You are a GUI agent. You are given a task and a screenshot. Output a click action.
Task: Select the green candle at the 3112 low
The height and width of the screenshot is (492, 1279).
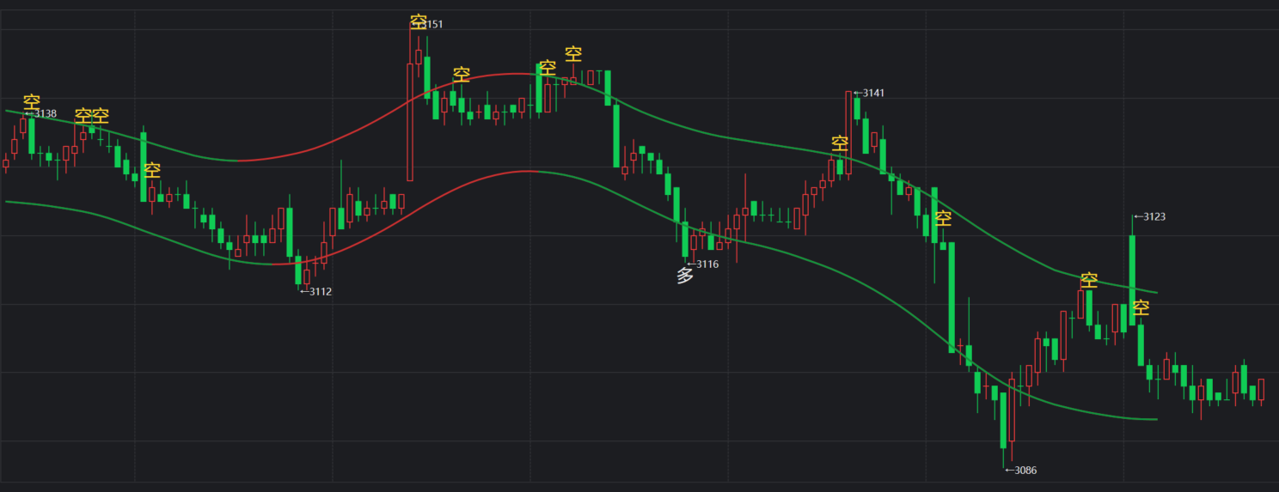[298, 270]
